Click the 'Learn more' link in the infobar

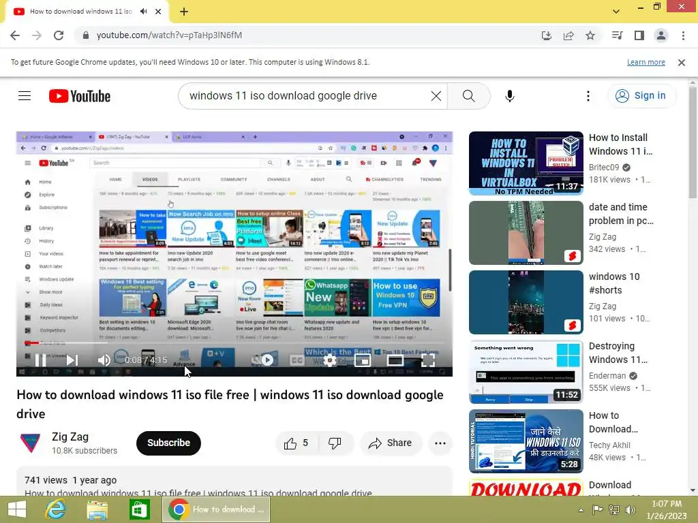pyautogui.click(x=646, y=62)
